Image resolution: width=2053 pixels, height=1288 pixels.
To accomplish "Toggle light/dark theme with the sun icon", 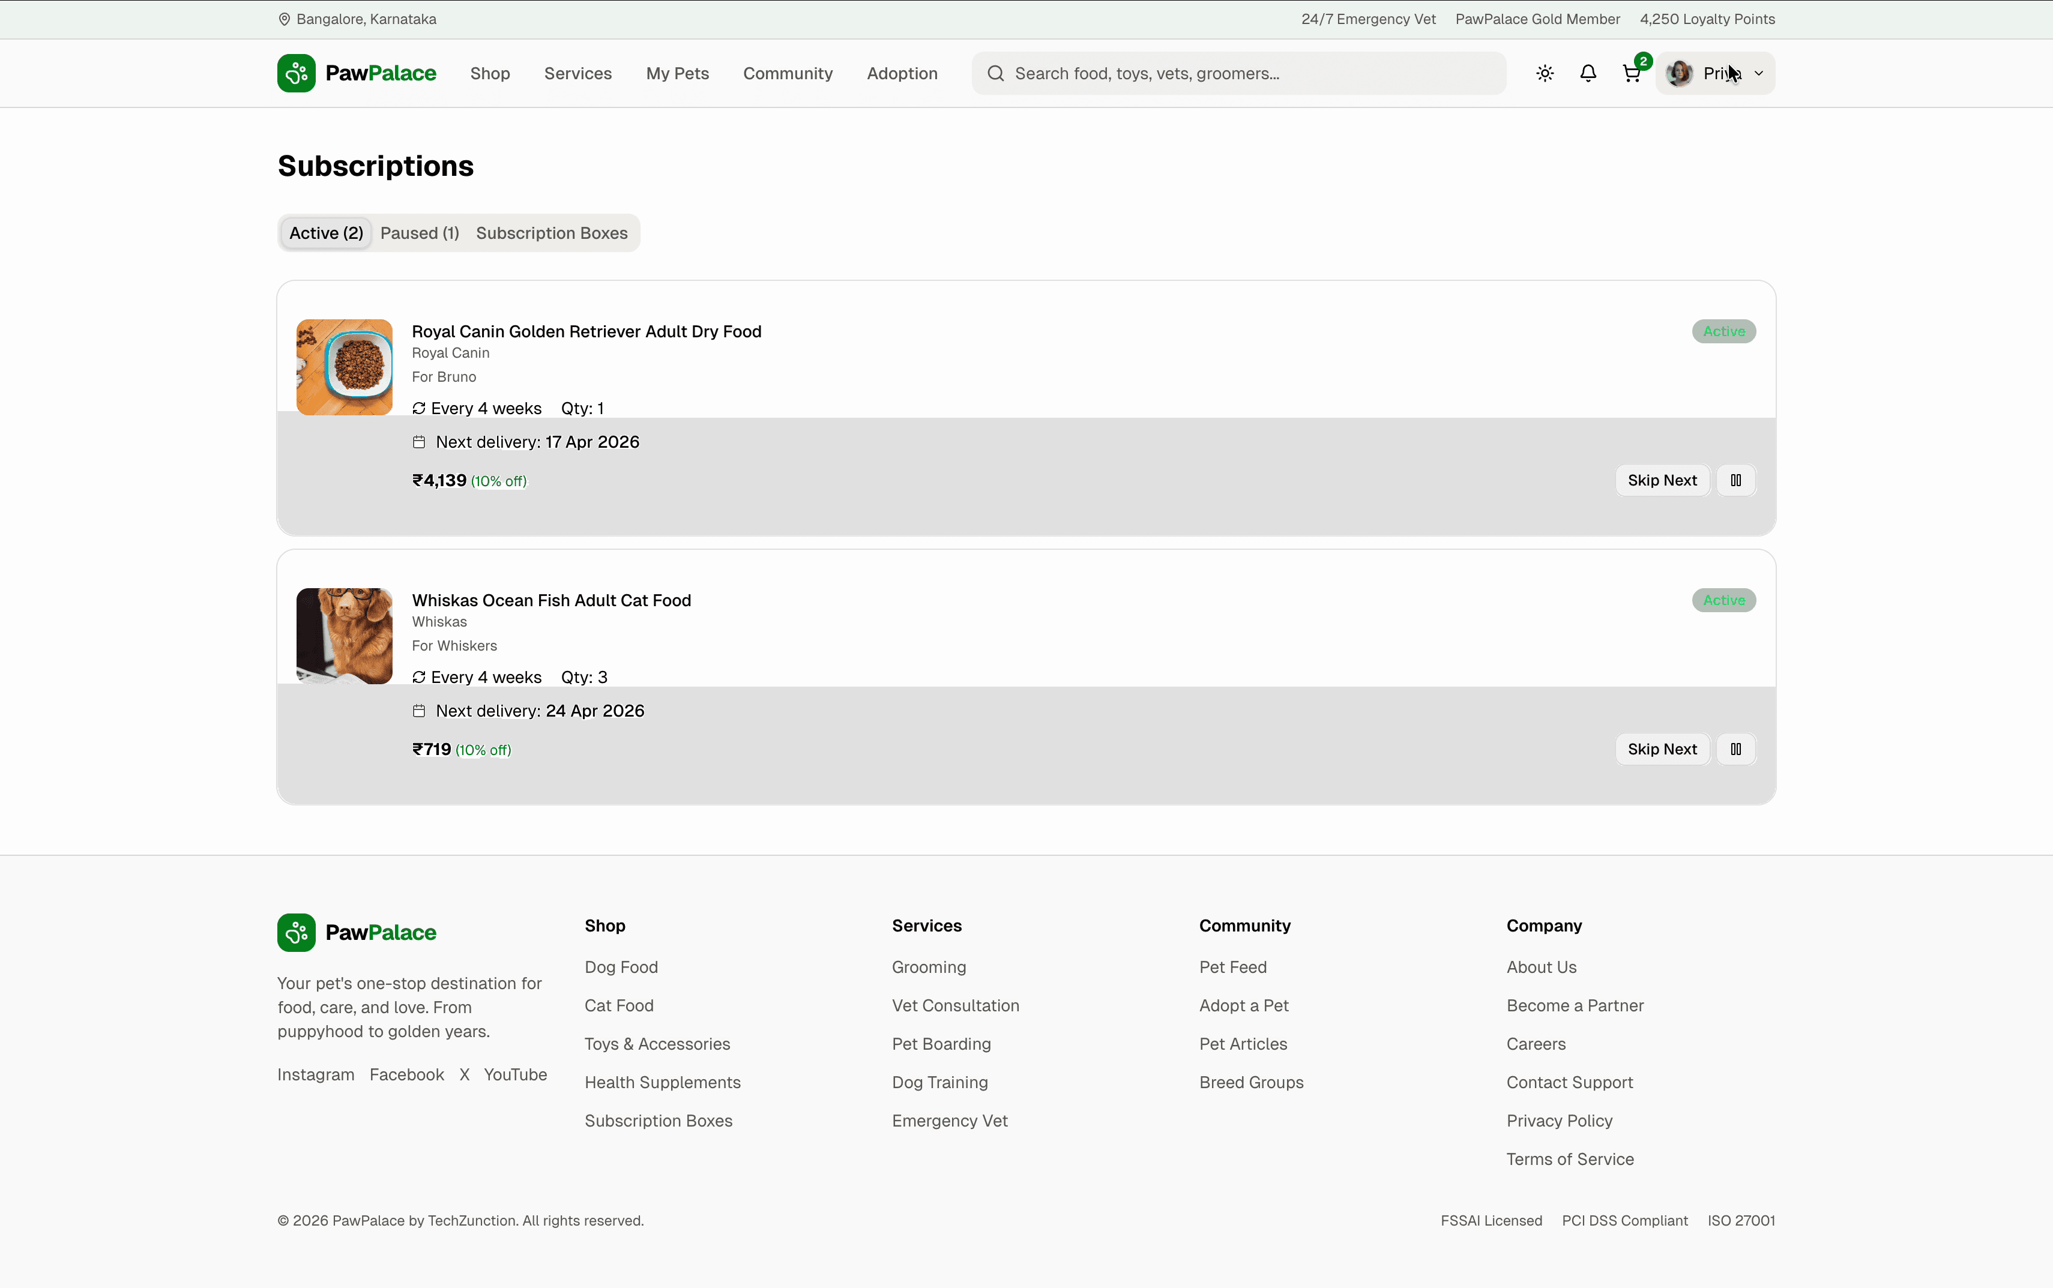I will [x=1545, y=73].
